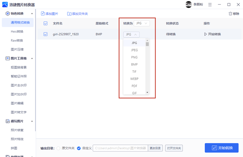The width and height of the screenshot is (243, 157).
Task: Click the 移除 button label
Action: [236, 14]
